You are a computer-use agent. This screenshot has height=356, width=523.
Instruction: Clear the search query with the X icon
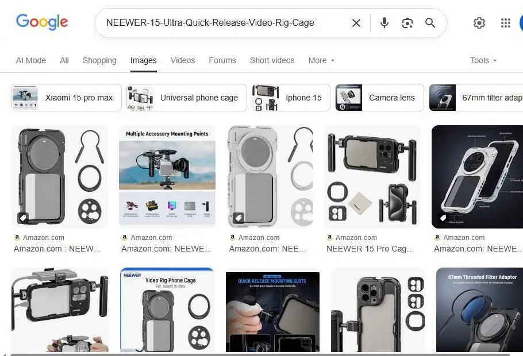(356, 23)
